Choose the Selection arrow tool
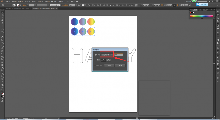This screenshot has width=220, height=120. (2, 12)
